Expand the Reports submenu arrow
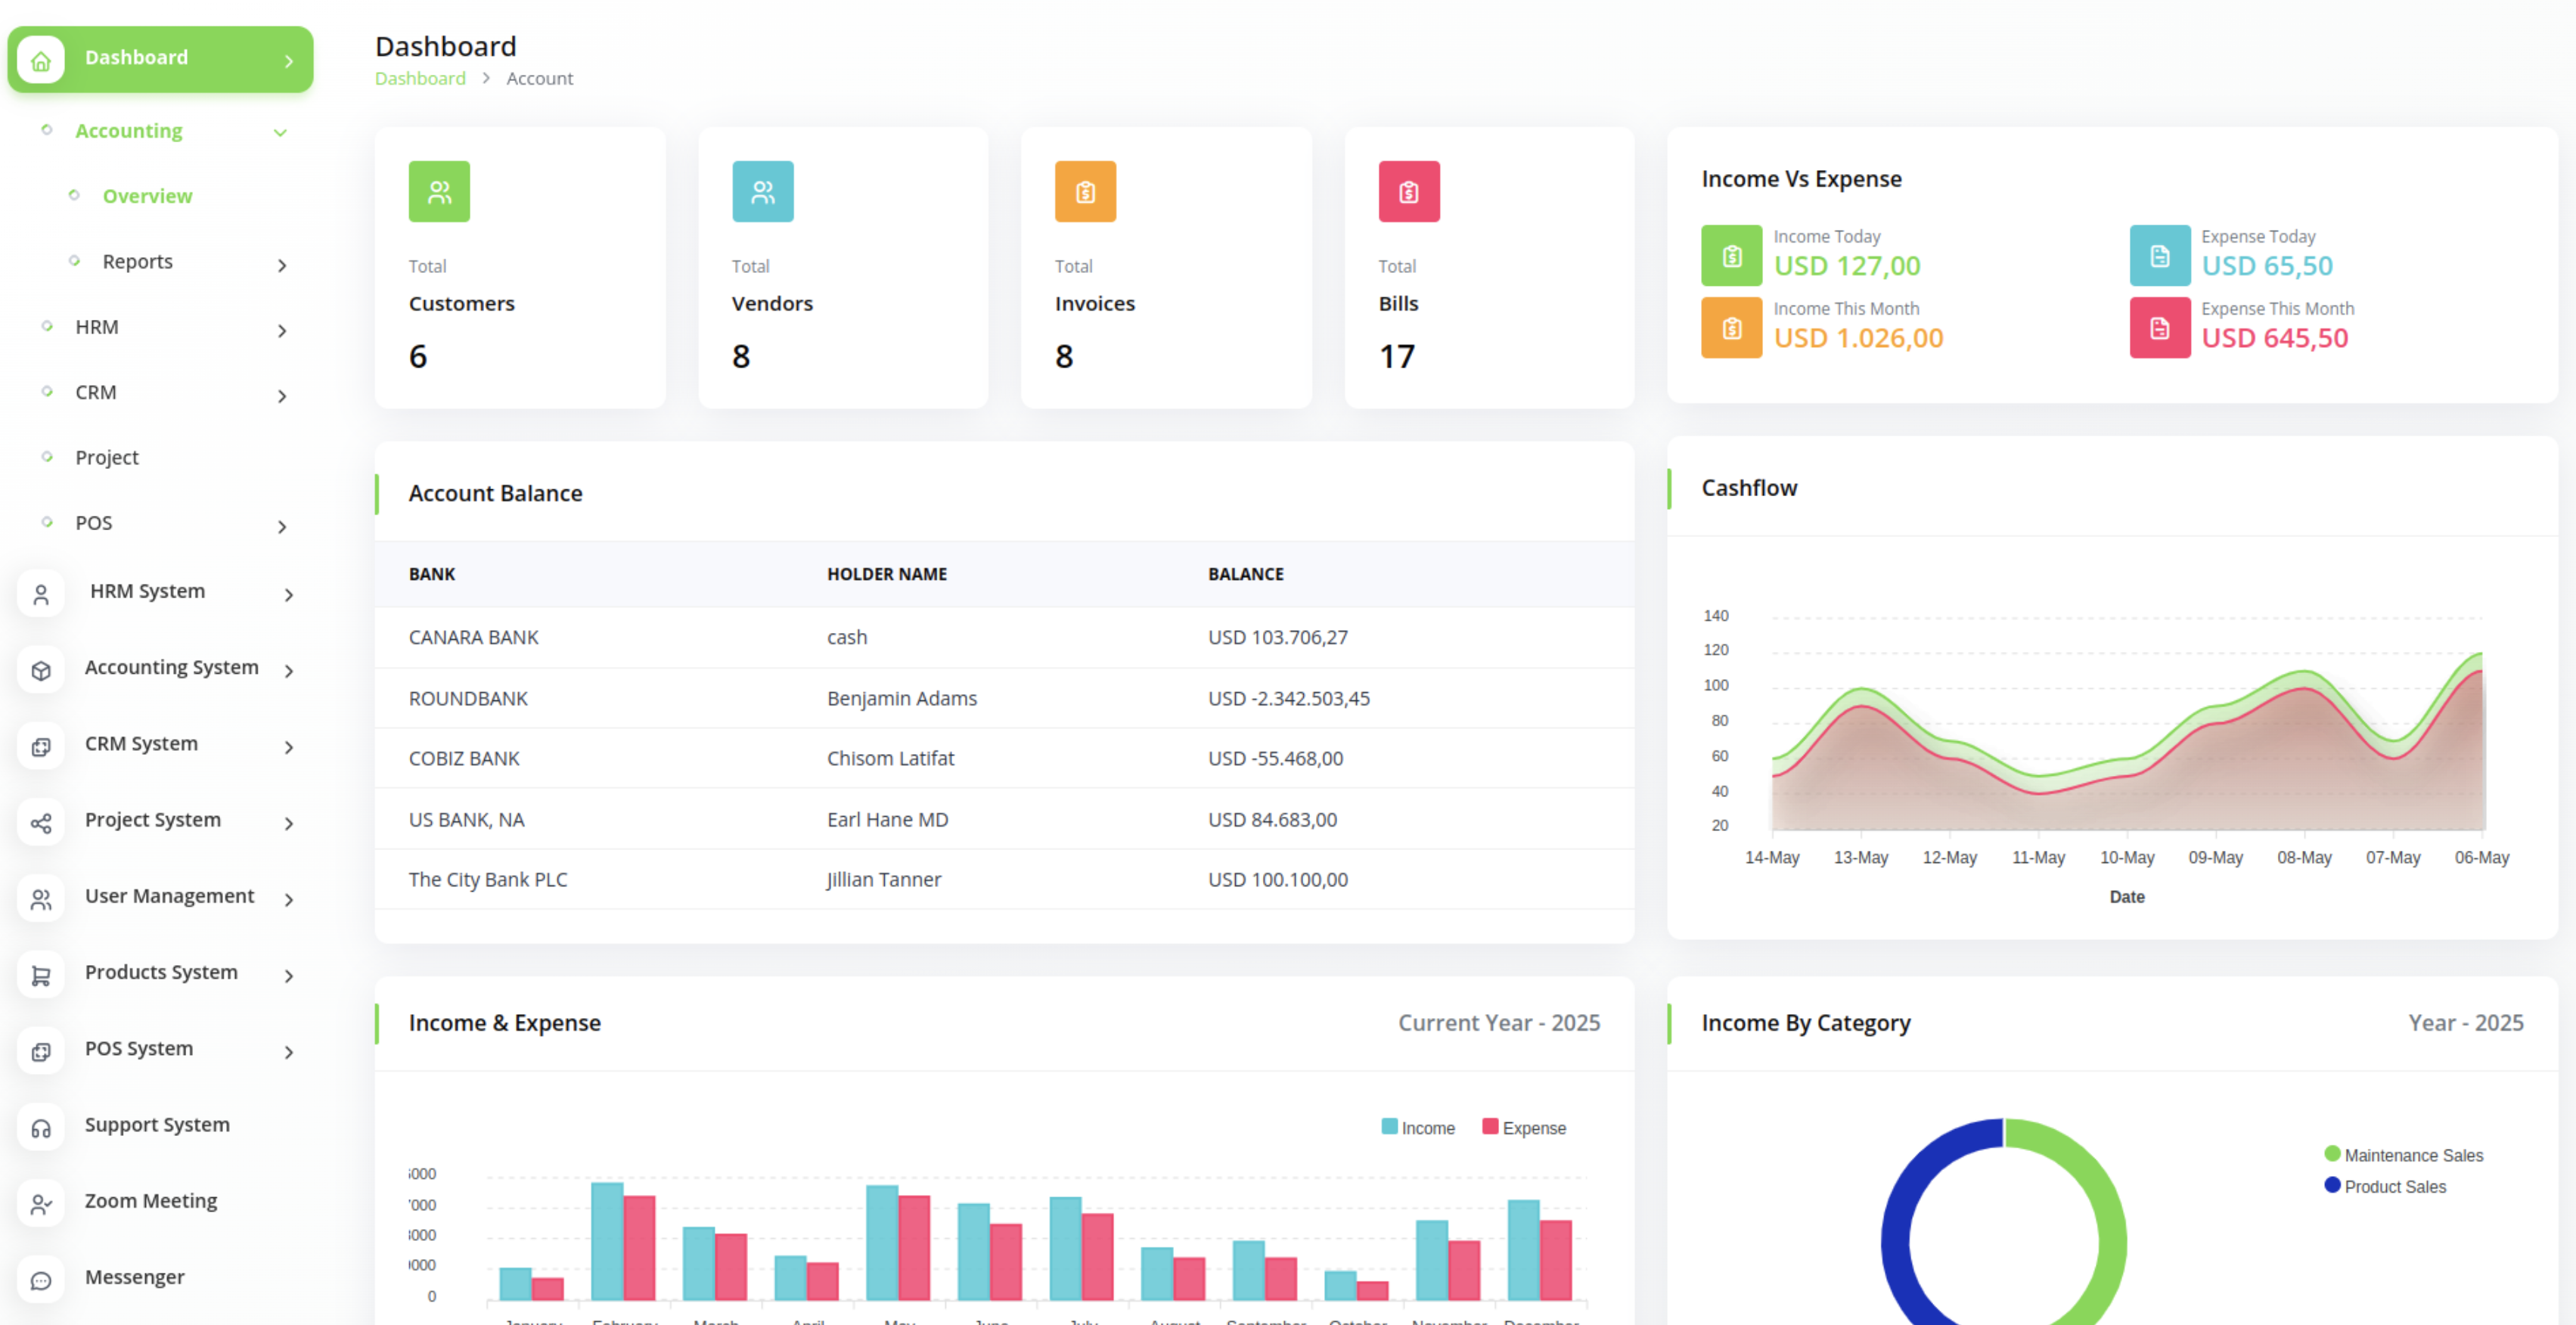 pos(282,265)
